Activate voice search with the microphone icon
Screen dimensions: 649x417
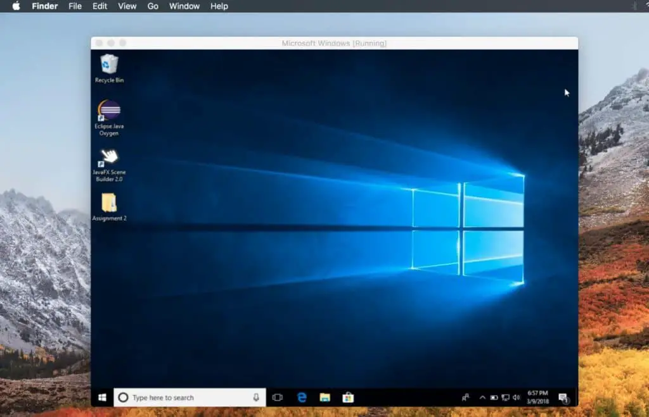(255, 397)
